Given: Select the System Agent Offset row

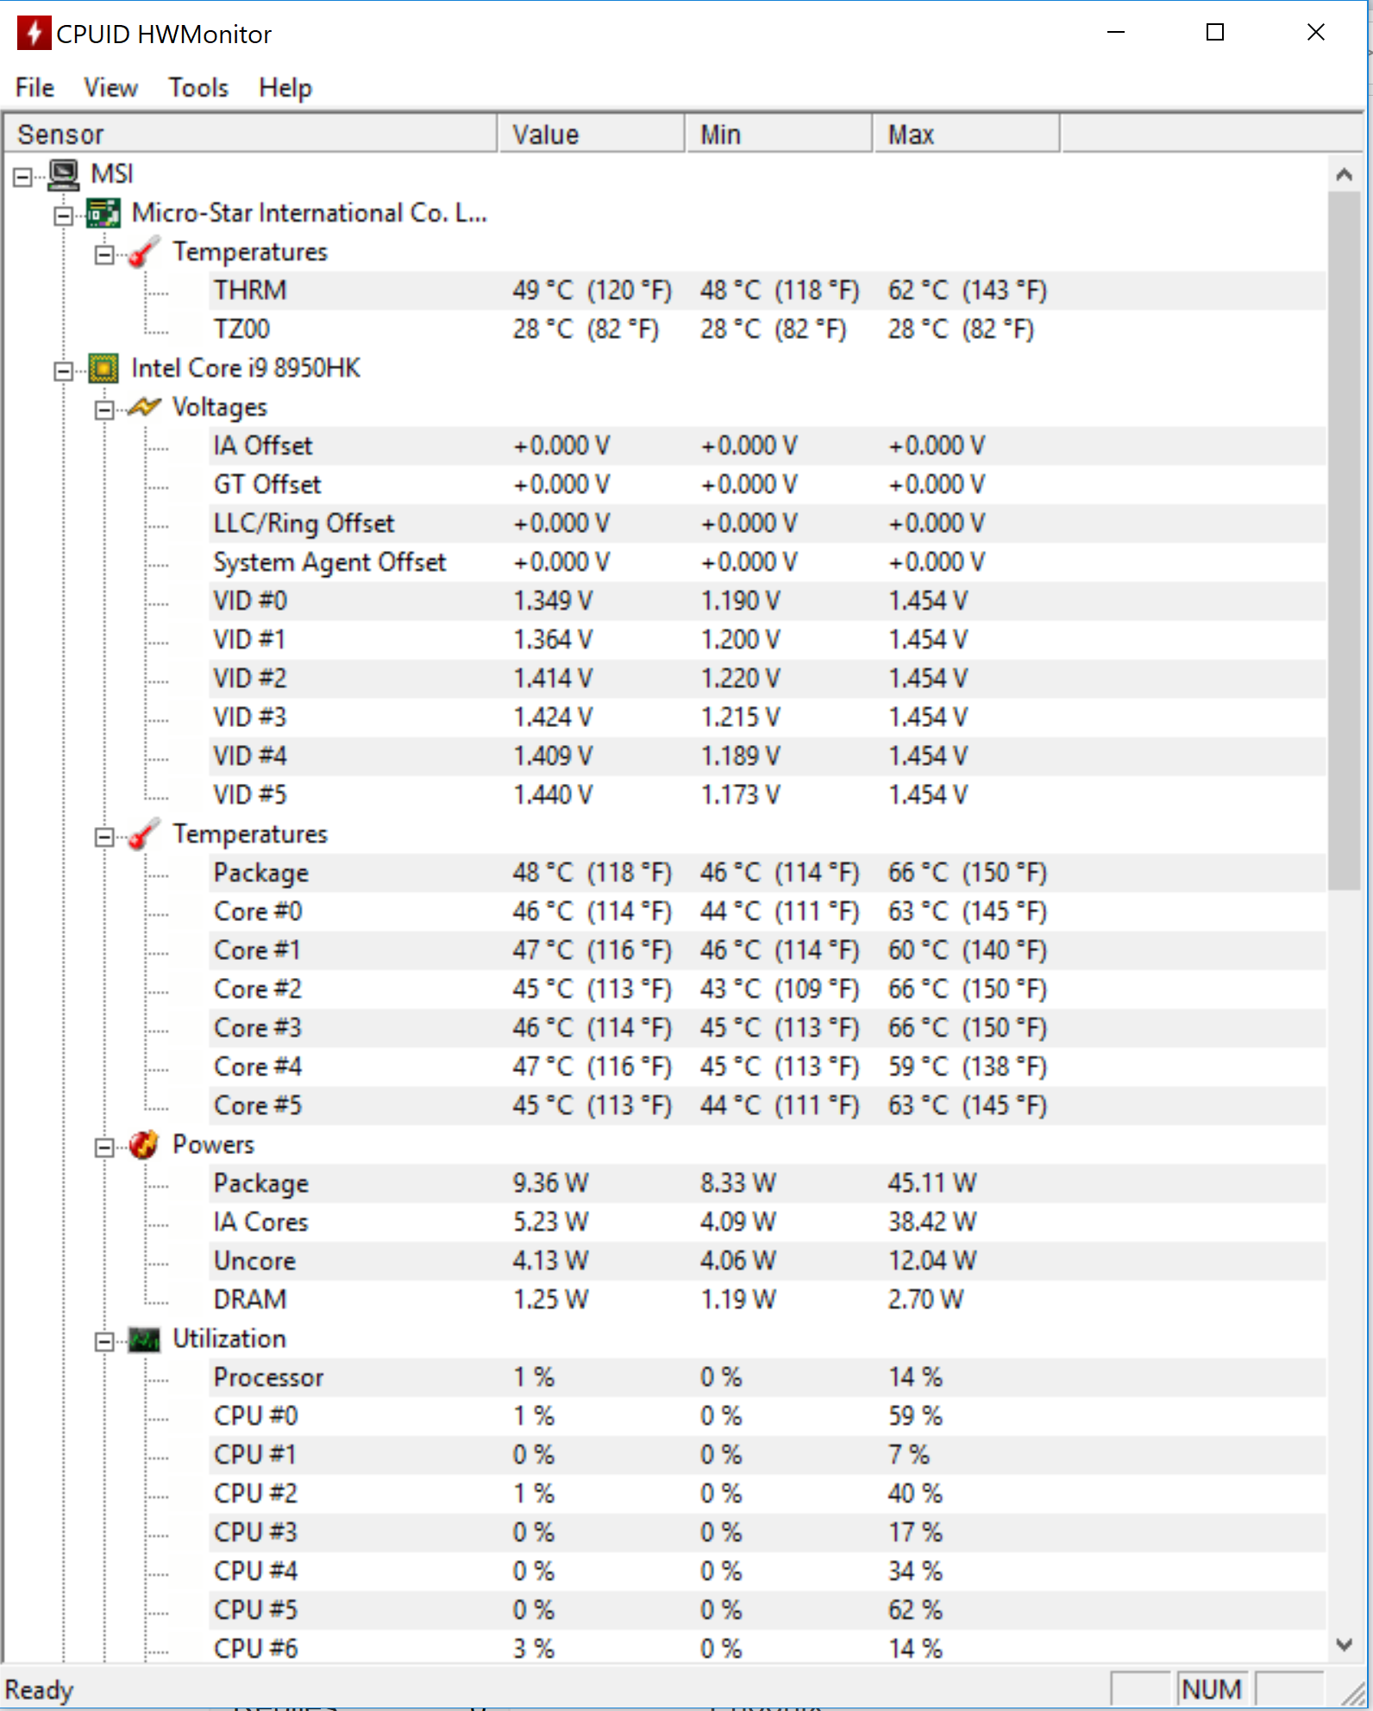Looking at the screenshot, I should coord(767,562).
